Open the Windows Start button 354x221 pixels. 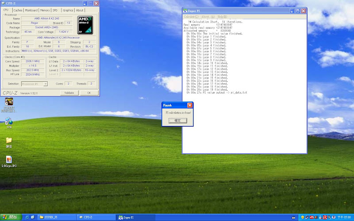tap(11, 217)
